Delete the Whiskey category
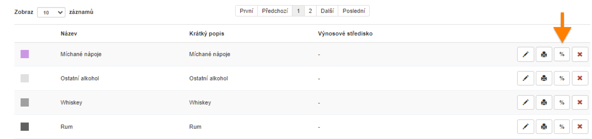This screenshot has height=139, width=592. coord(580,102)
